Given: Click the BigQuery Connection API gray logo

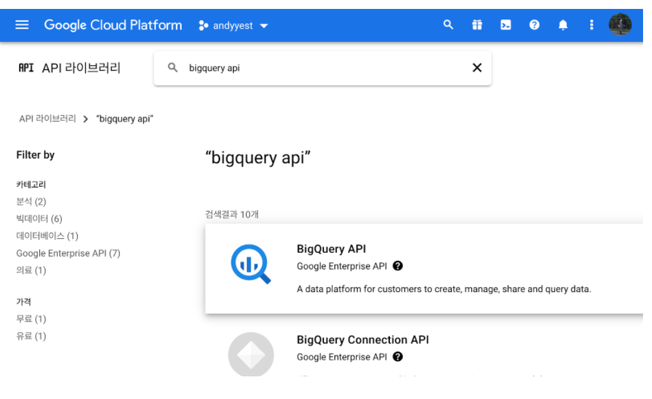Looking at the screenshot, I should click(251, 354).
